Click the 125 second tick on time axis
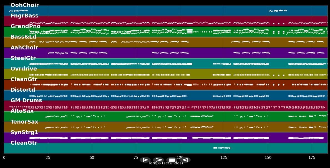Viewport: 330px width, 168px height. 224,157
